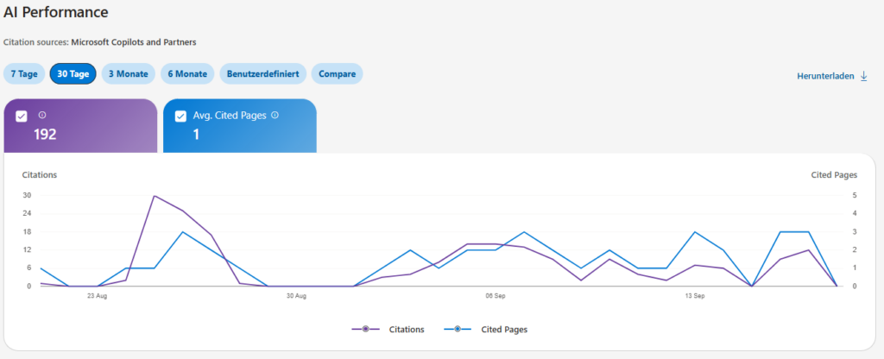Image resolution: width=884 pixels, height=359 pixels.
Task: Click the 30 Aug date label
Action: [x=296, y=296]
